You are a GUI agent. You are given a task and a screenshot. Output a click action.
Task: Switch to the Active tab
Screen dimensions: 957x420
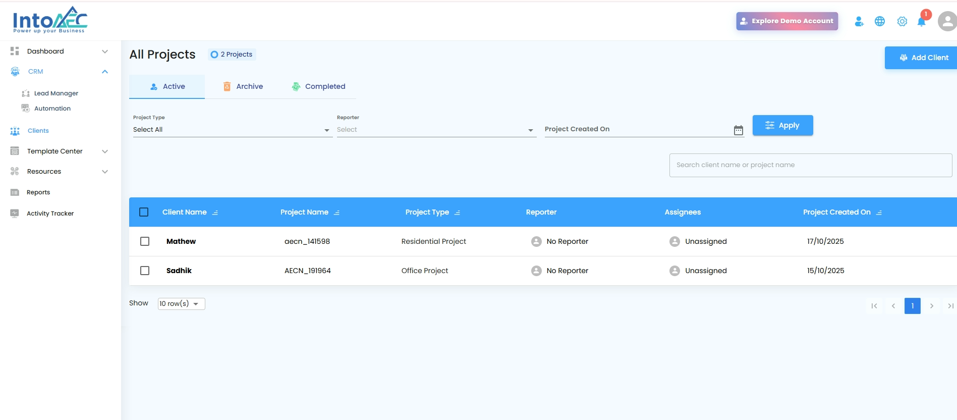[167, 87]
